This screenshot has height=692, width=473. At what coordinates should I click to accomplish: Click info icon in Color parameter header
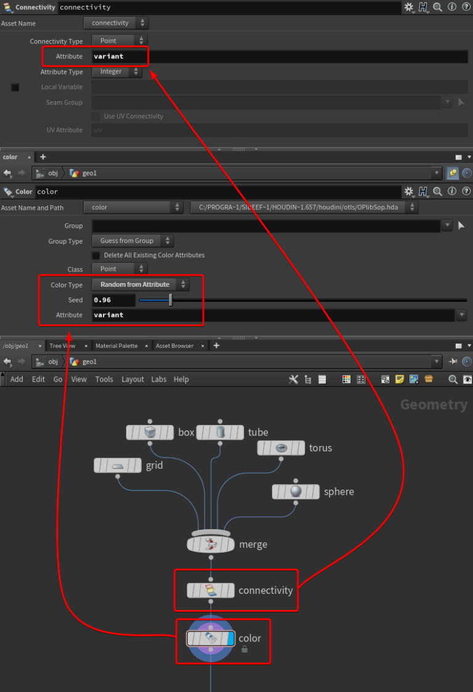[x=452, y=191]
